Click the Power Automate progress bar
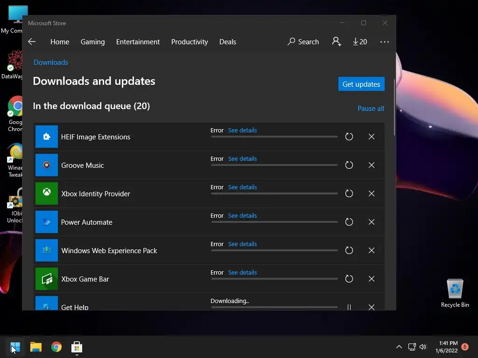 point(274,222)
